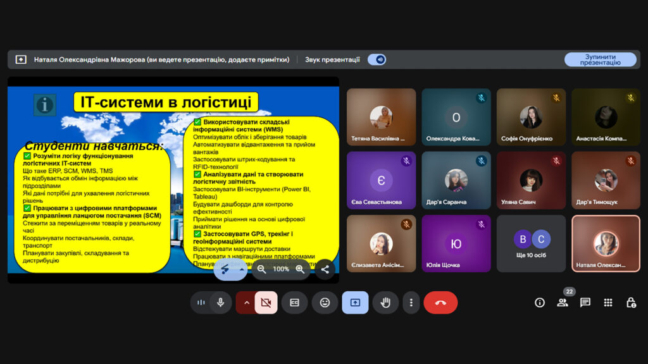Click the 100% zoom level
The width and height of the screenshot is (648, 364).
(x=281, y=269)
